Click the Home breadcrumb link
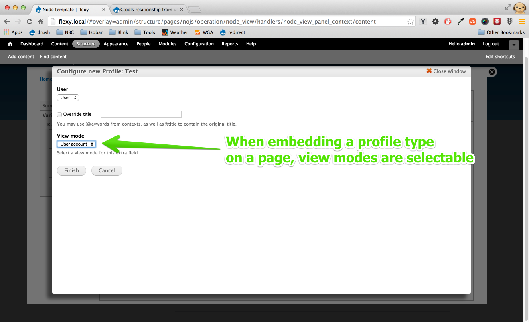This screenshot has height=322, width=529. coord(45,79)
